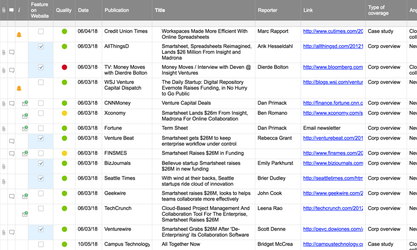417x250 pixels.
Task: Check Feature on Website for CNNMoney
Action: (x=41, y=103)
